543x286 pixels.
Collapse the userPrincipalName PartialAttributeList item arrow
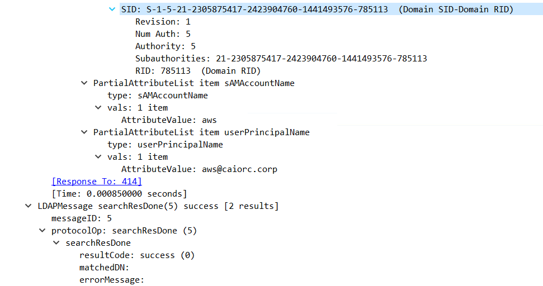tap(84, 132)
